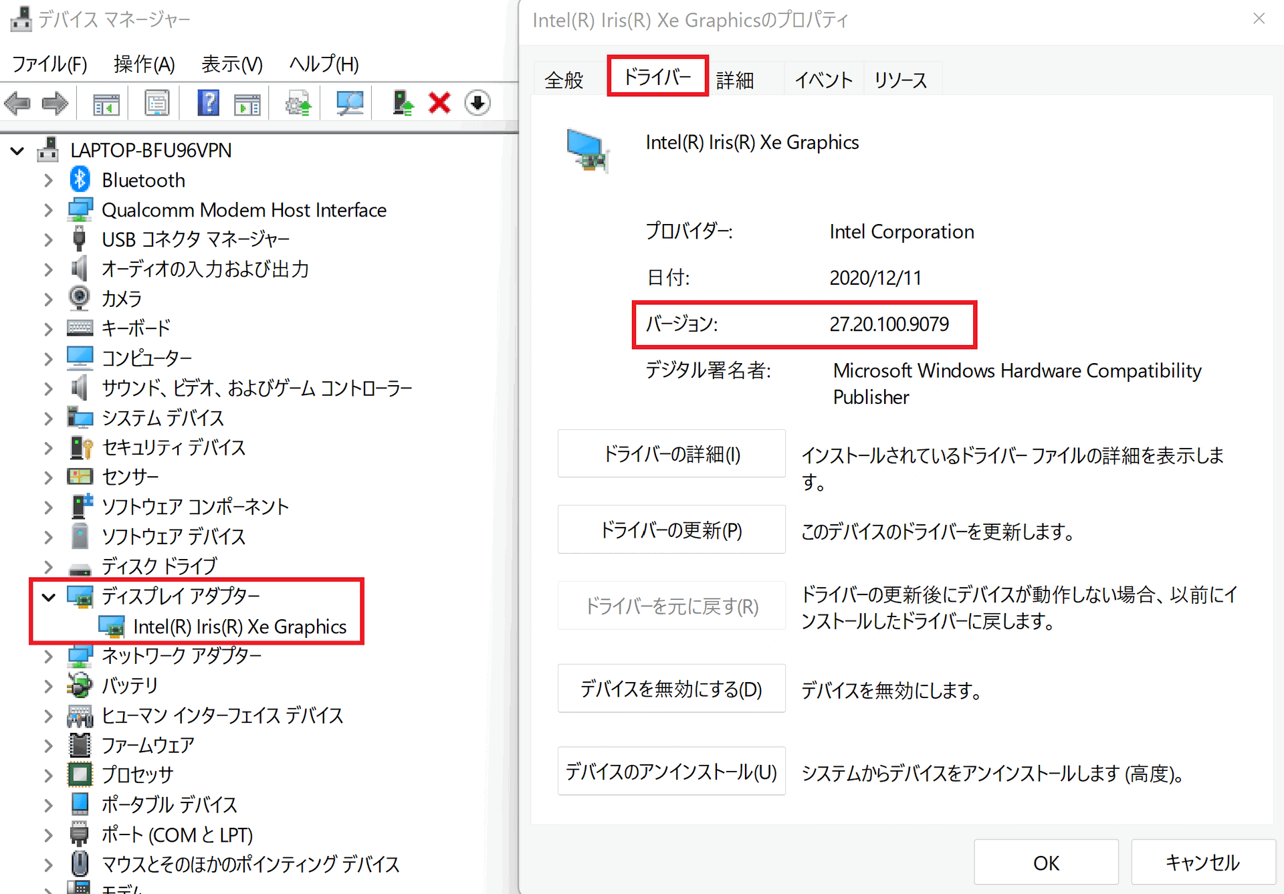
Task: Click the ドライバーの詳細(I) button
Action: pyautogui.click(x=671, y=454)
